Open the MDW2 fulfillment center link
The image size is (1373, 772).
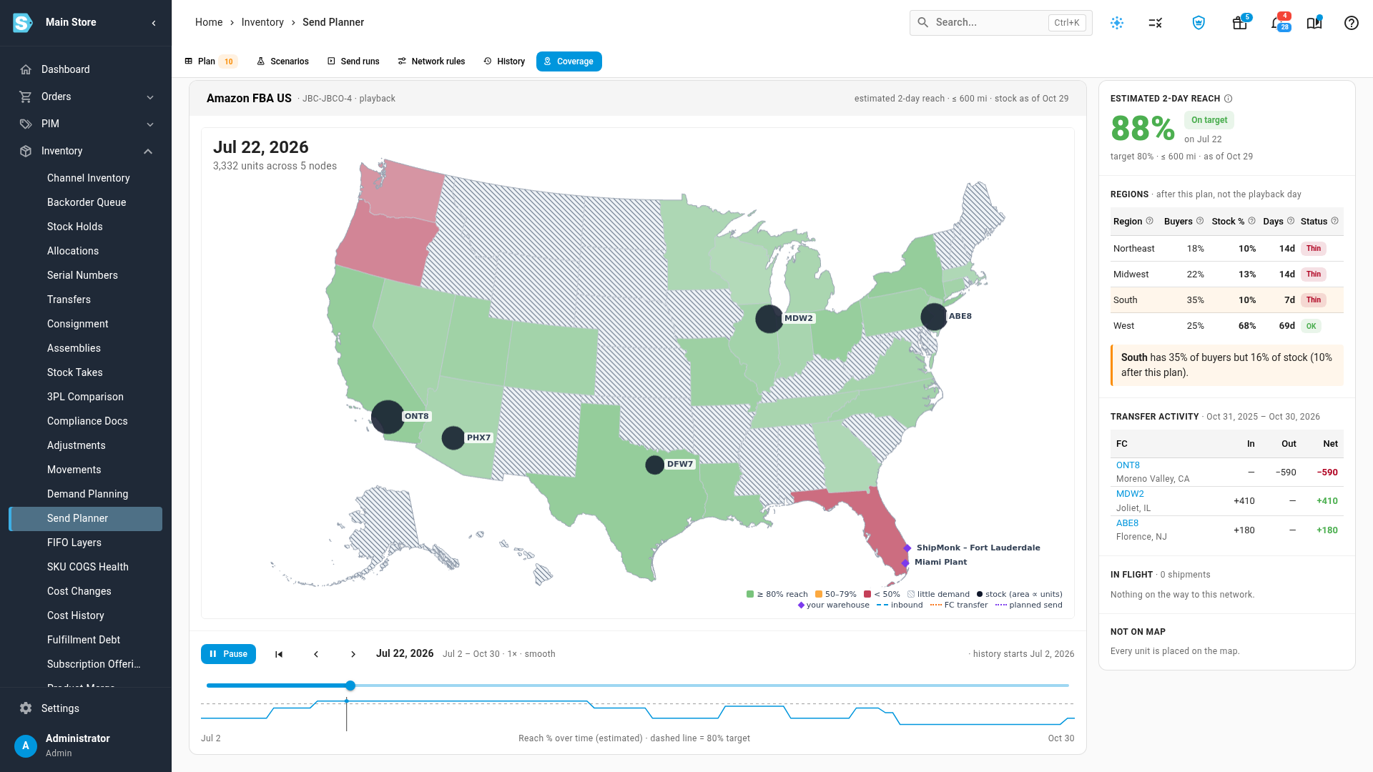[x=1130, y=494]
